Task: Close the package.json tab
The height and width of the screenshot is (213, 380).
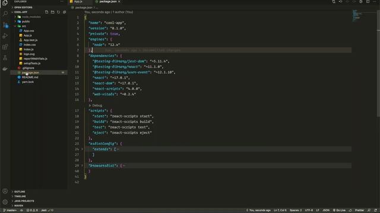Action: (119, 1)
